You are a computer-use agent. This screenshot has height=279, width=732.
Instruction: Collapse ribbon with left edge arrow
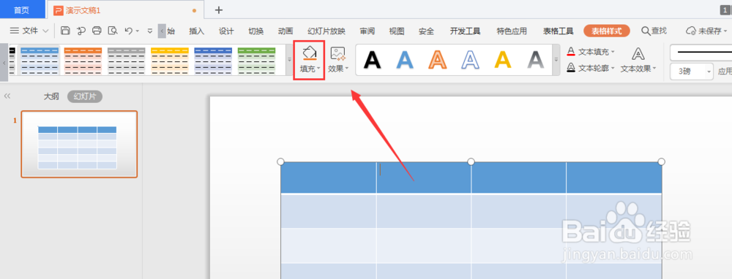coord(4,62)
